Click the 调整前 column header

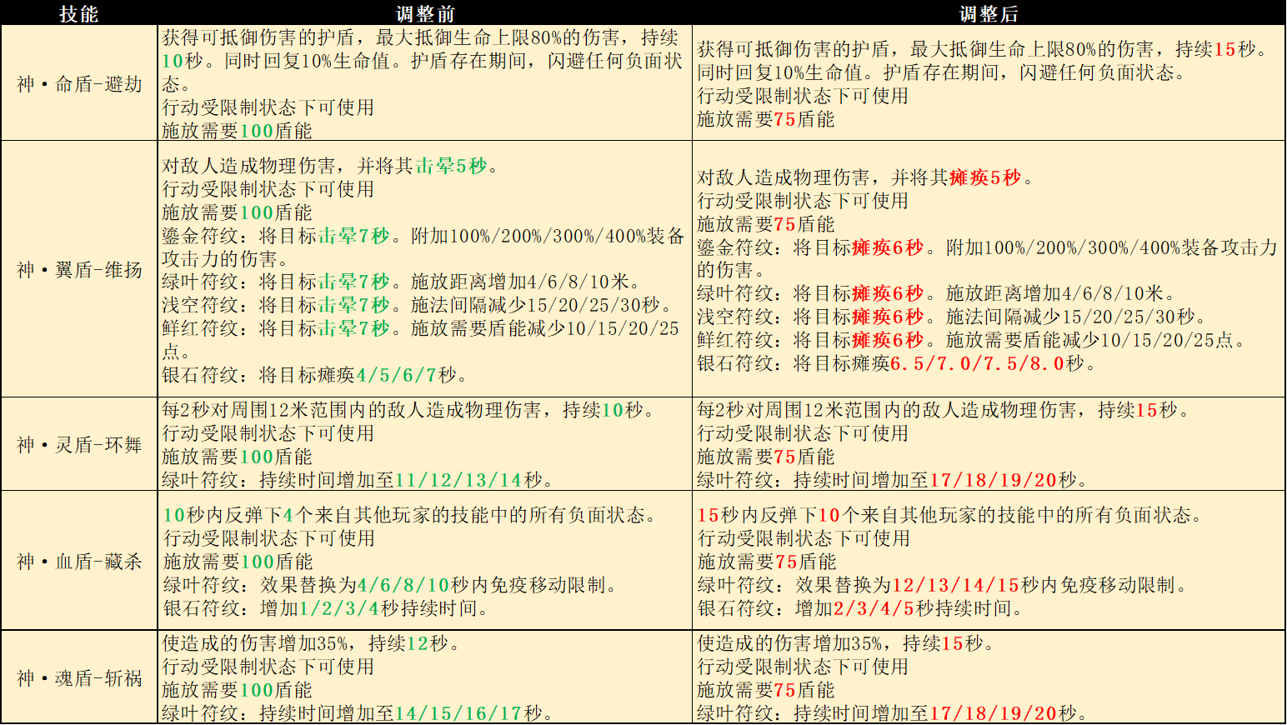425,13
